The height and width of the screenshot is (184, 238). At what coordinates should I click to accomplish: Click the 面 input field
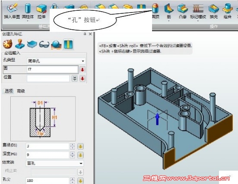click(53, 69)
